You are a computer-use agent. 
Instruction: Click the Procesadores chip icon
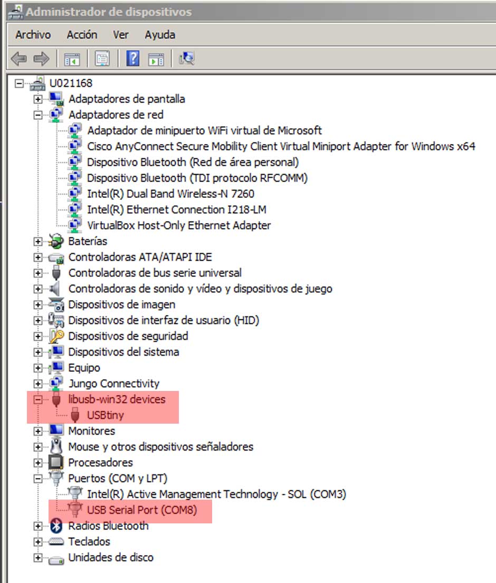[x=56, y=463]
